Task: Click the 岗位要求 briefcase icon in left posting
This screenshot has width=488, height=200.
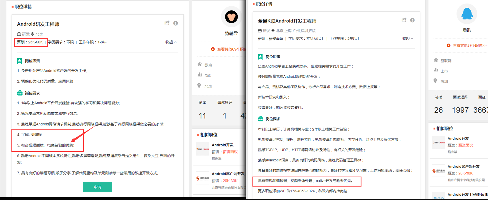Action: (x=20, y=93)
